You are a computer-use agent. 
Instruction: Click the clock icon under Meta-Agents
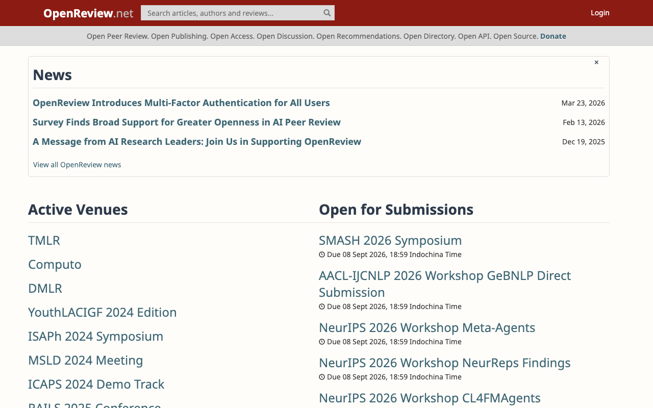click(x=322, y=342)
